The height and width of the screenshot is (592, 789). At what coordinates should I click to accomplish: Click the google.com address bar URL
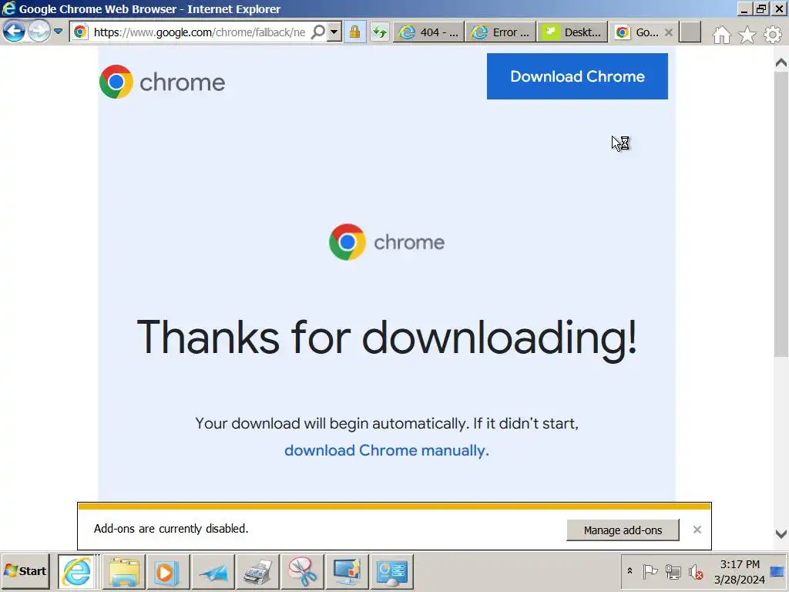[x=200, y=32]
